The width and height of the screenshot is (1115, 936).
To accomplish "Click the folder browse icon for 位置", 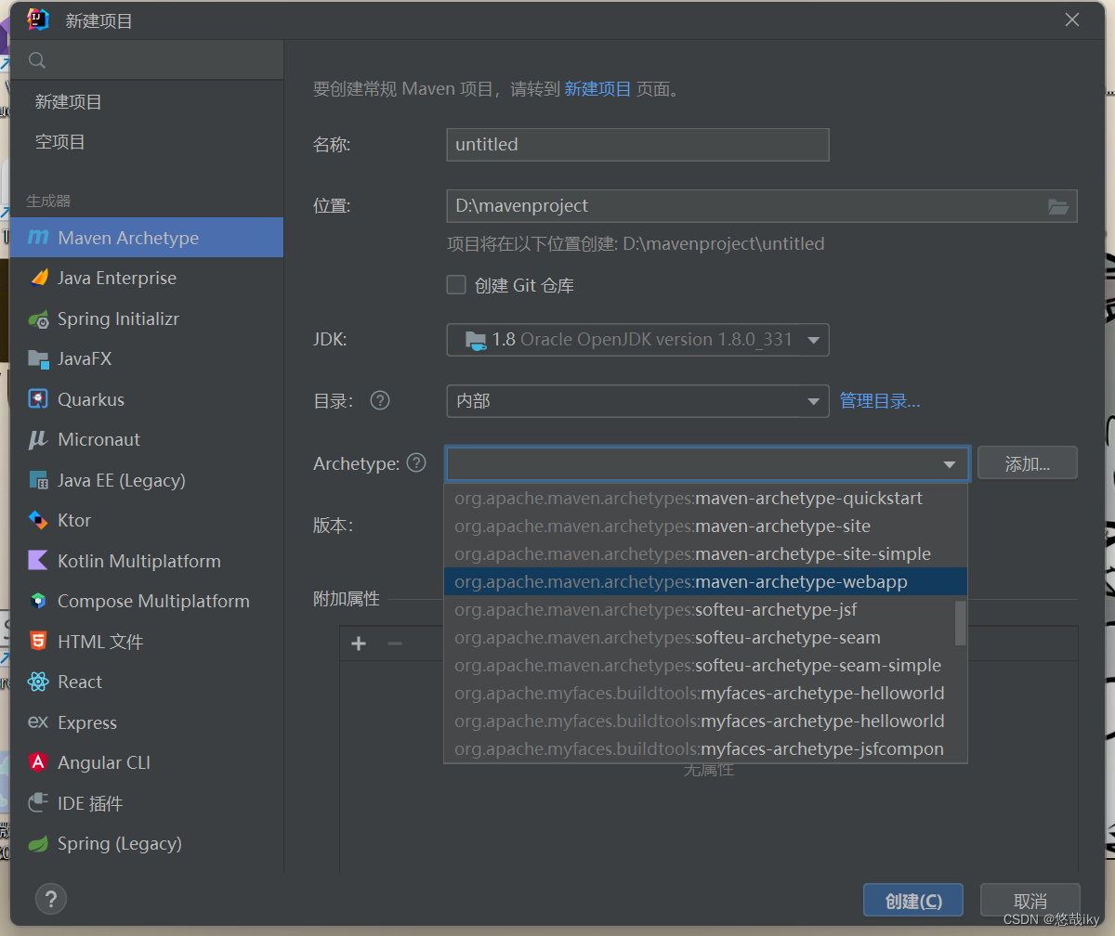I will pyautogui.click(x=1058, y=206).
